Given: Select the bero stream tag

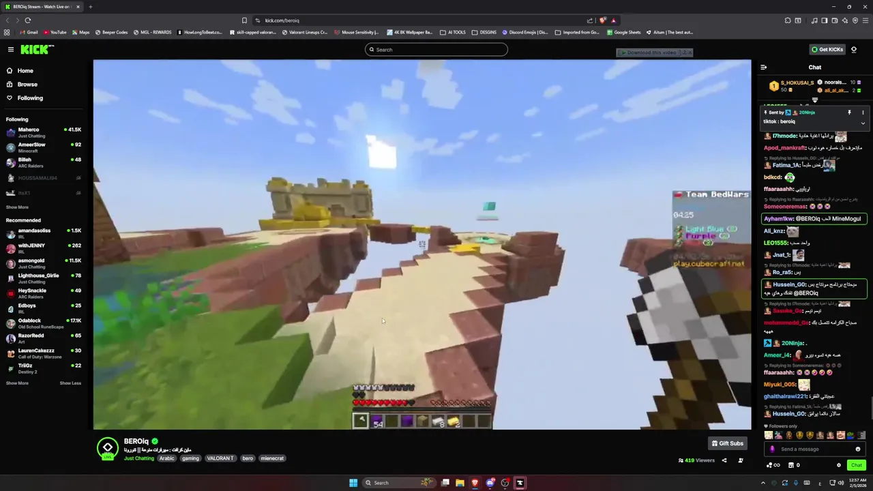Looking at the screenshot, I should click(248, 458).
